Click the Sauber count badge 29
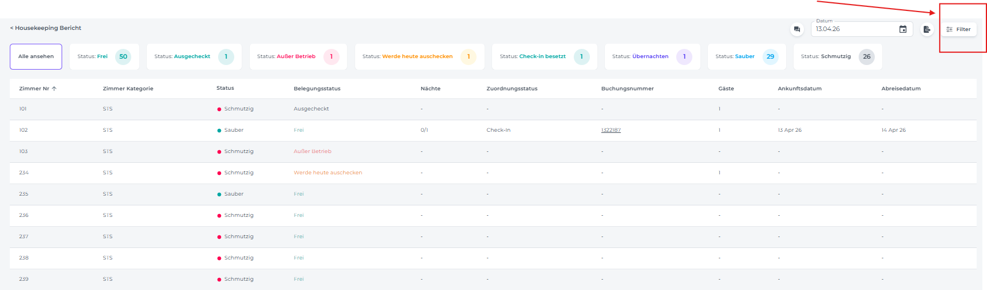 coord(770,56)
